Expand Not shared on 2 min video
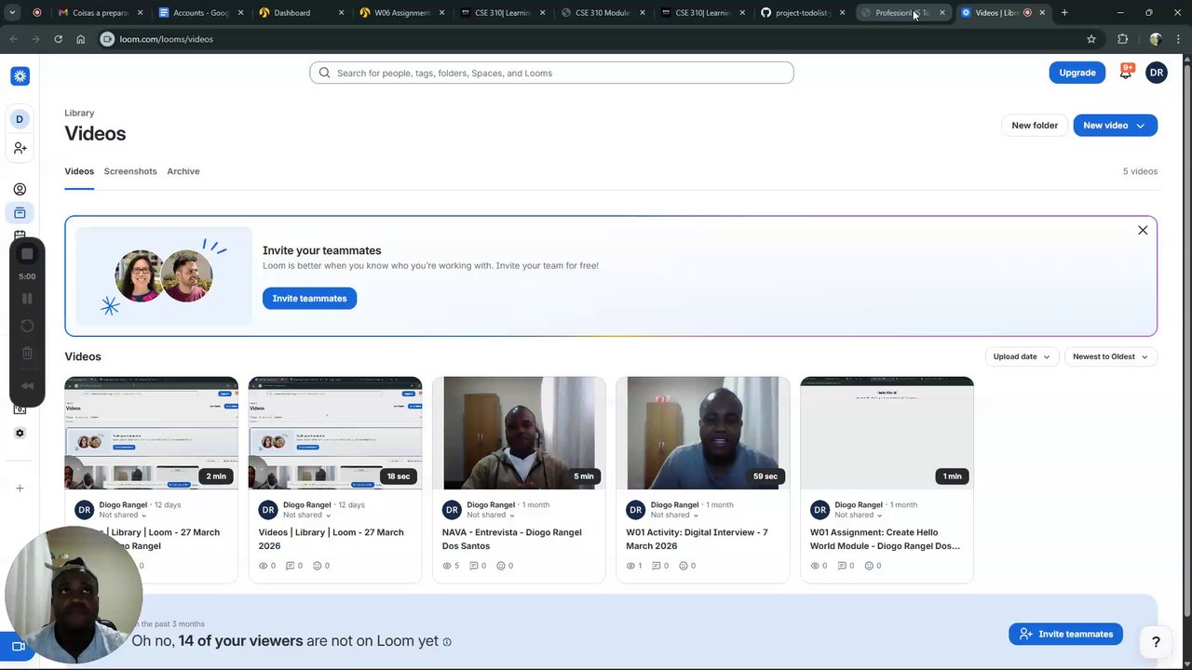Image resolution: width=1192 pixels, height=670 pixels. tap(121, 515)
